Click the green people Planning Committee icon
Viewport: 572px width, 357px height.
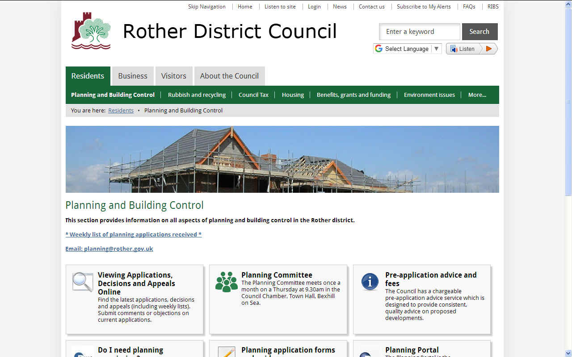227,282
